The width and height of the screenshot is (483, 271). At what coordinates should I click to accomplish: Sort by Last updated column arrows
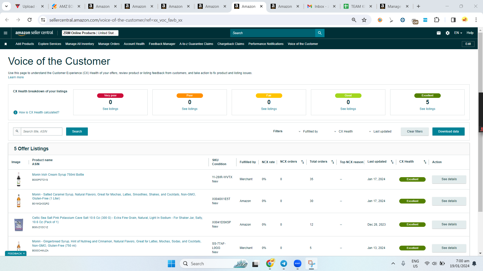click(392, 162)
